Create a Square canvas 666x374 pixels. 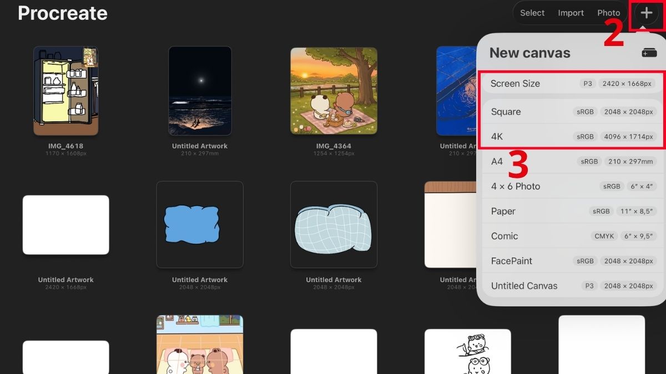coord(572,111)
